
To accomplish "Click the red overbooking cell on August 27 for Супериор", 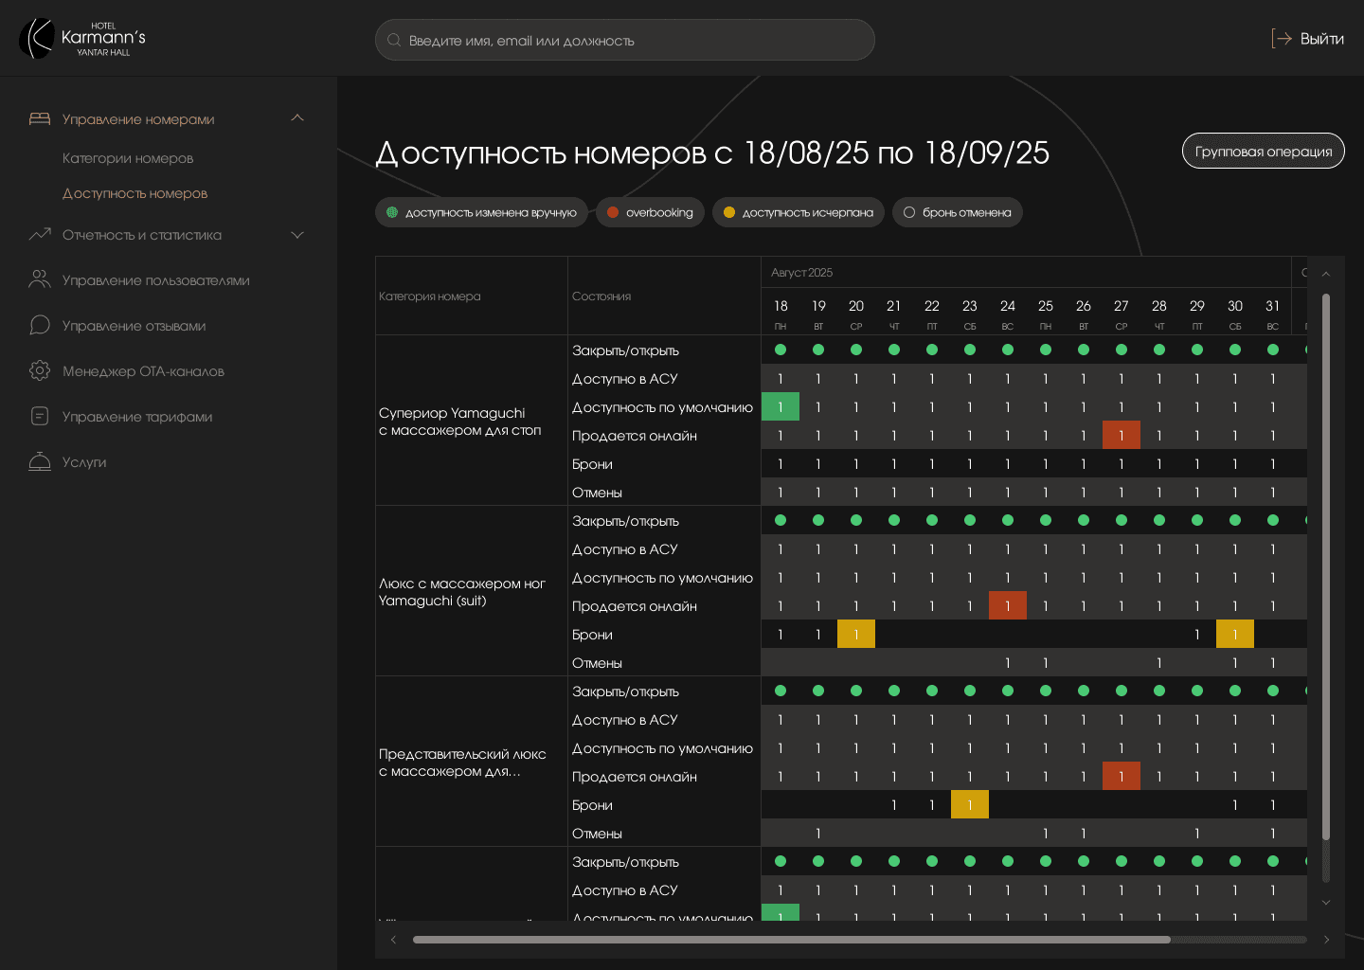I will coord(1122,436).
